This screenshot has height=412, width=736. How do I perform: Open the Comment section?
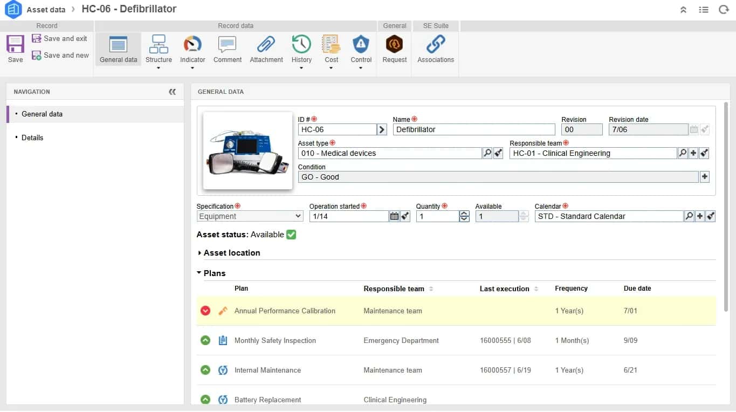click(x=228, y=50)
